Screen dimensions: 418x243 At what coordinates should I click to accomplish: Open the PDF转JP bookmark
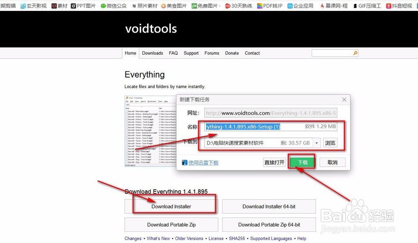[x=270, y=6]
